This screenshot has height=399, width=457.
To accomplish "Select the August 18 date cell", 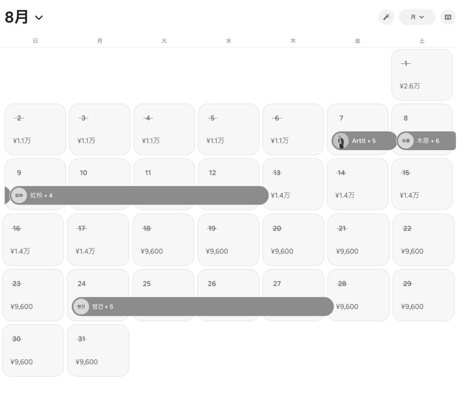I will (163, 240).
